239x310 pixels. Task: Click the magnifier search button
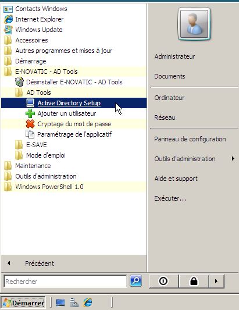(135, 281)
